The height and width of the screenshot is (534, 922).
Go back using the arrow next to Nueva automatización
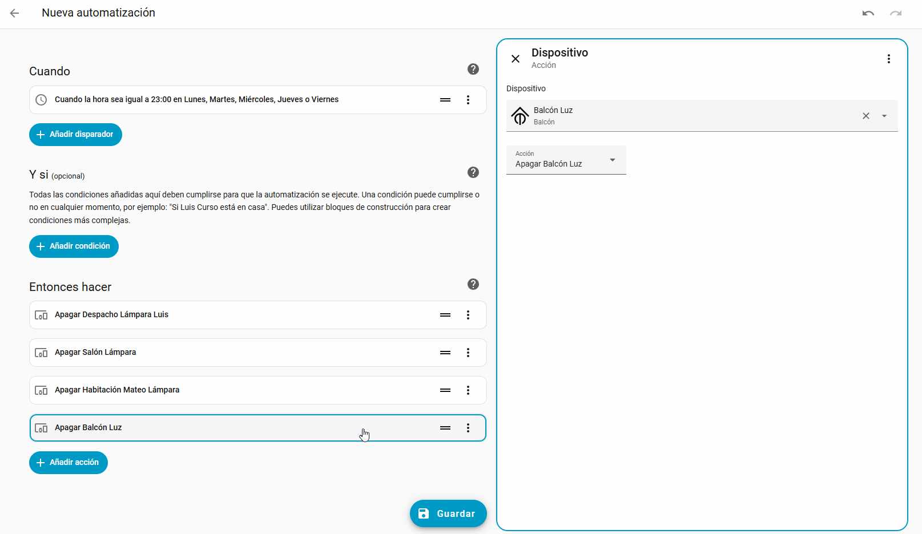click(15, 13)
